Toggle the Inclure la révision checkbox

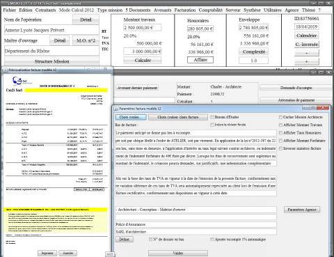pyautogui.click(x=212, y=125)
